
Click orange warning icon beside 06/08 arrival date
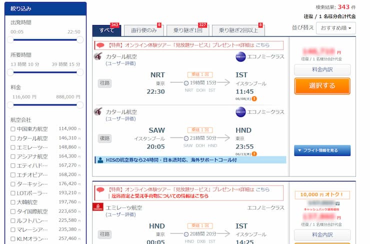coord(254,98)
